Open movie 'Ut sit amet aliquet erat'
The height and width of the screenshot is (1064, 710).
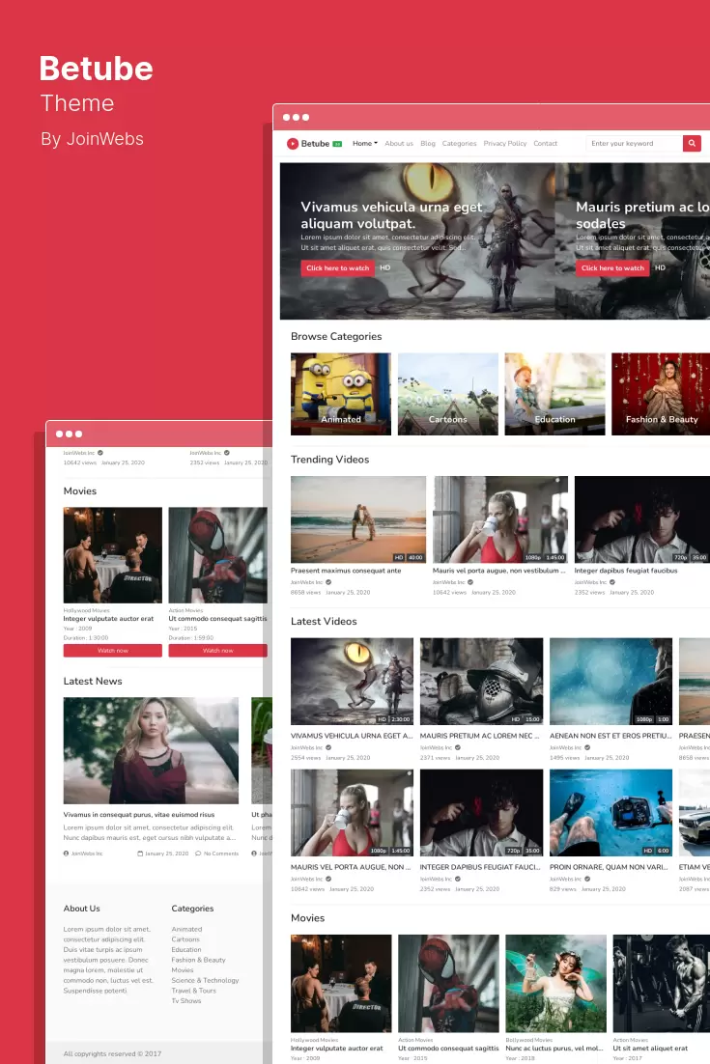(650, 1049)
